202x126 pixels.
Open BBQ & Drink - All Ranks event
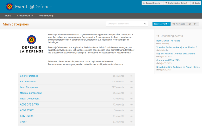pyautogui.click(x=168, y=41)
